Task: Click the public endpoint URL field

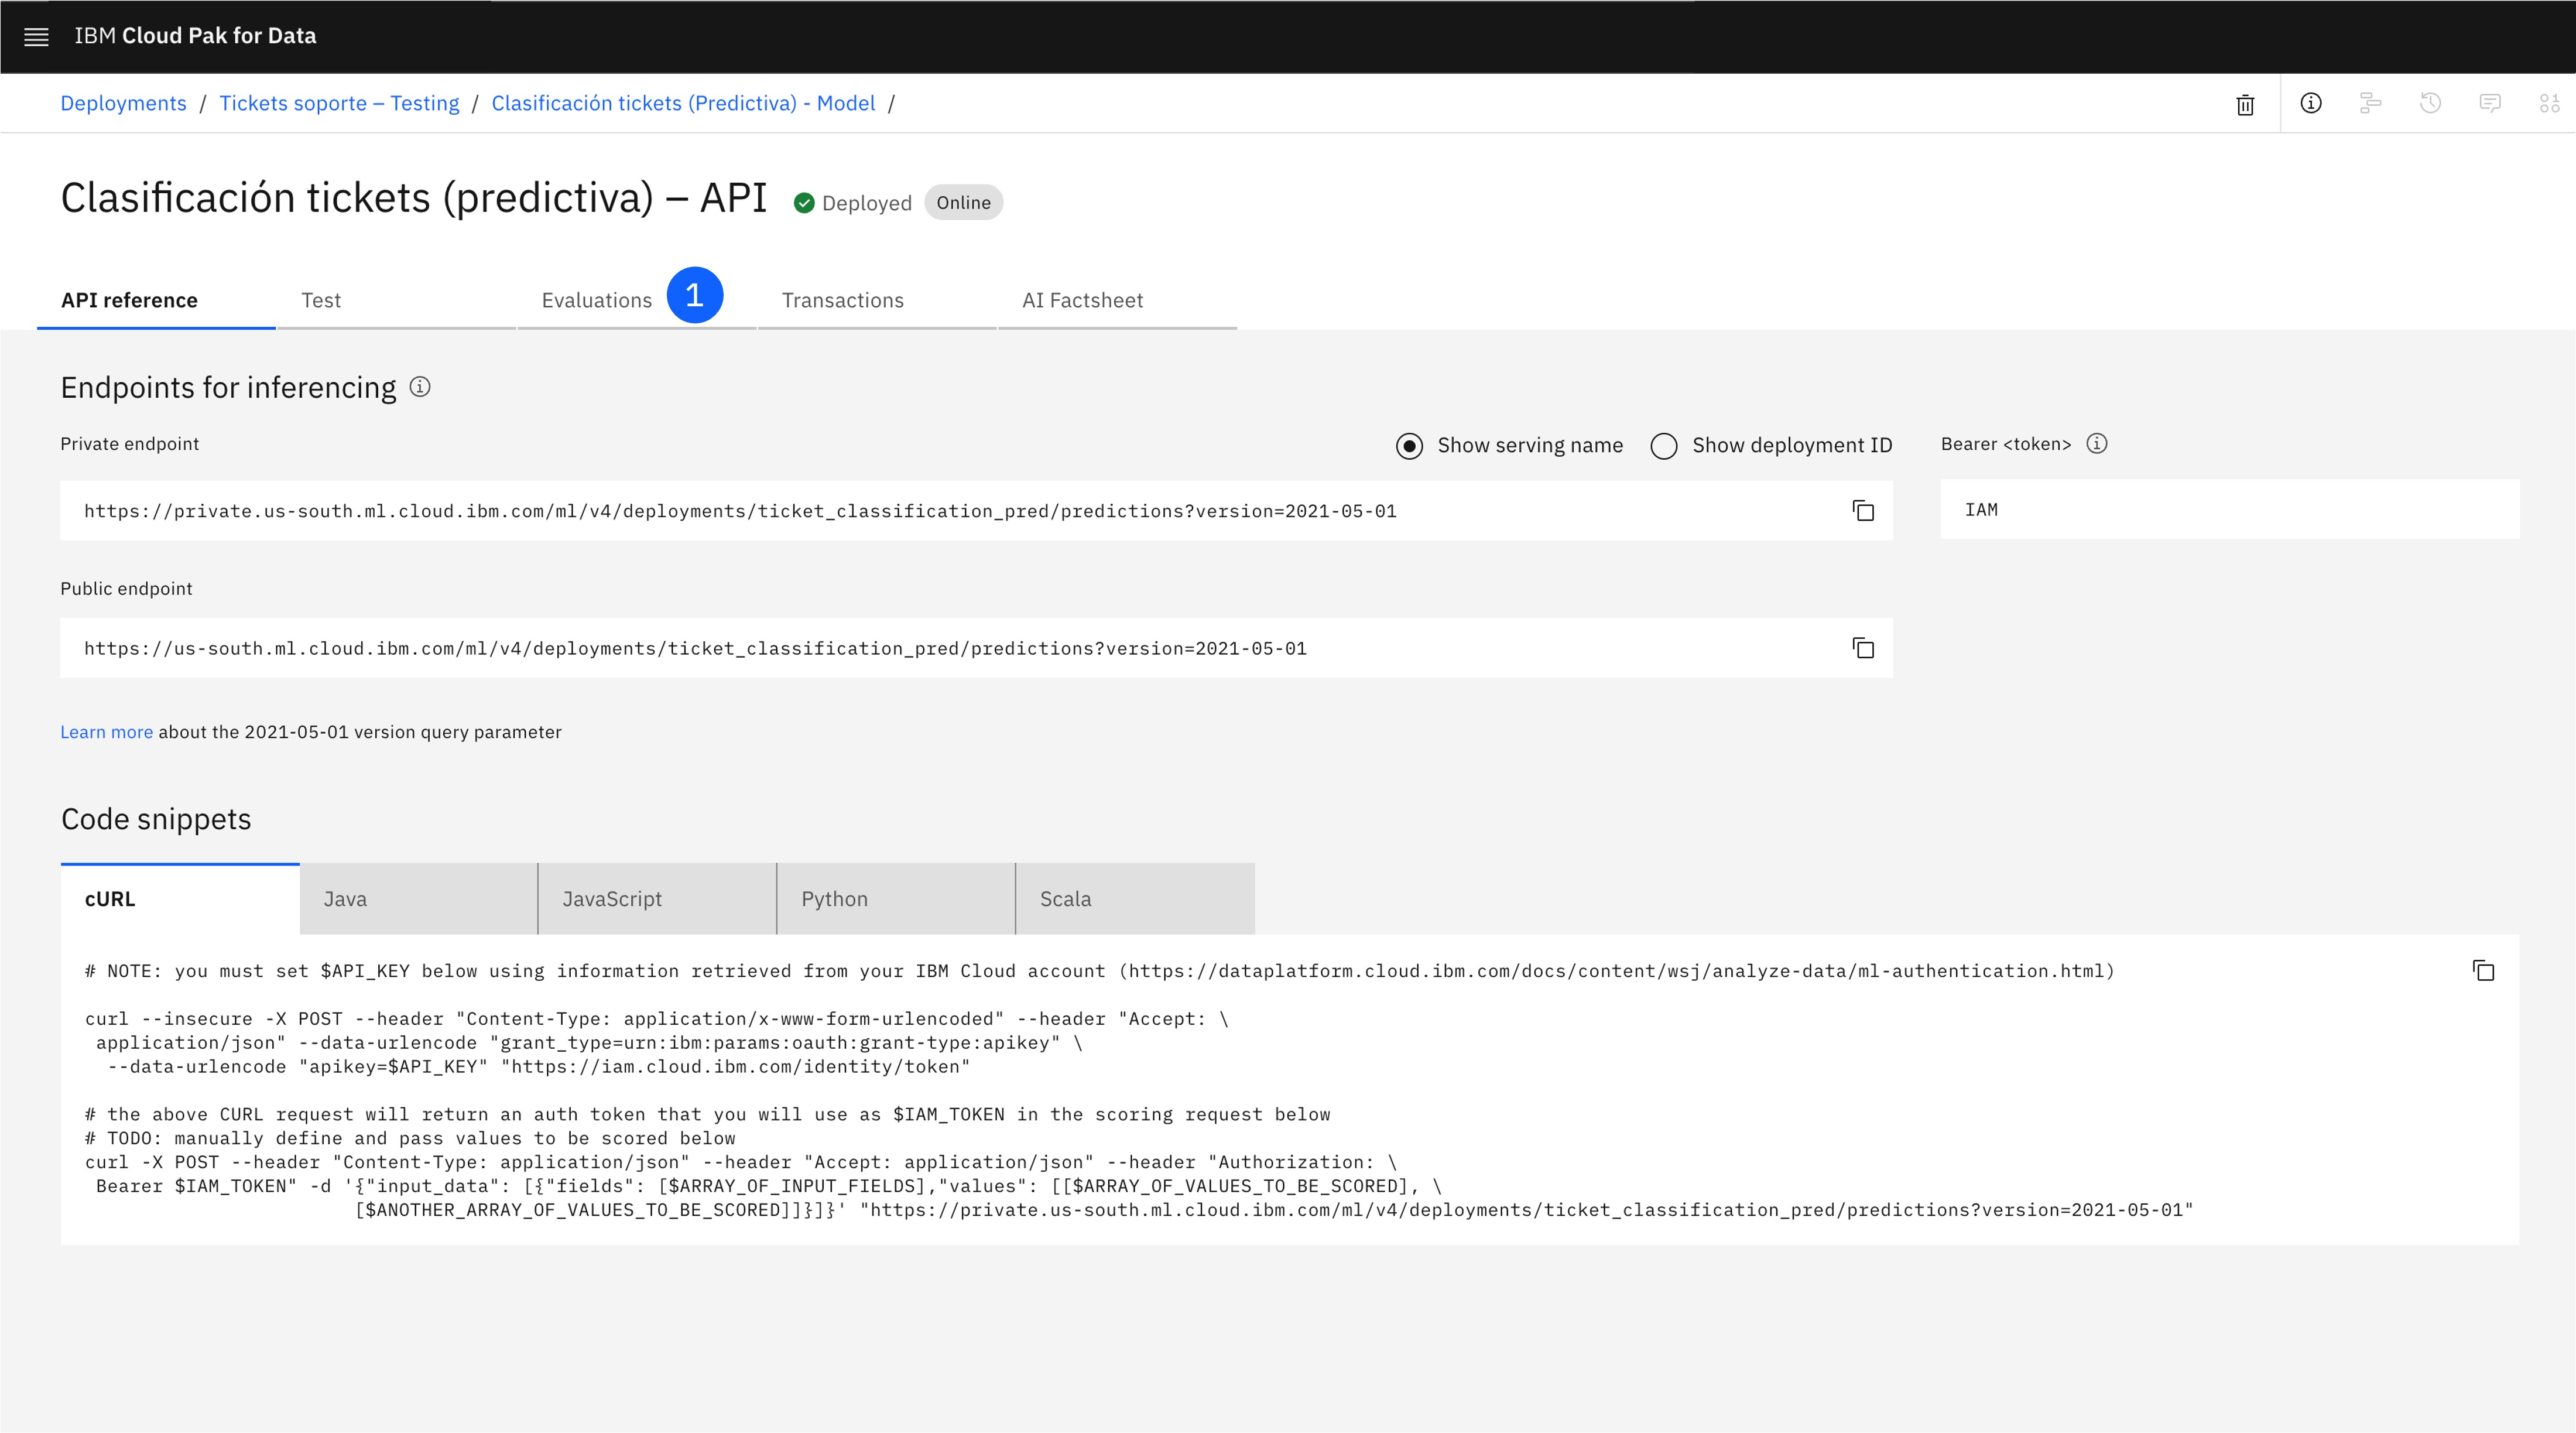Action: (x=976, y=648)
